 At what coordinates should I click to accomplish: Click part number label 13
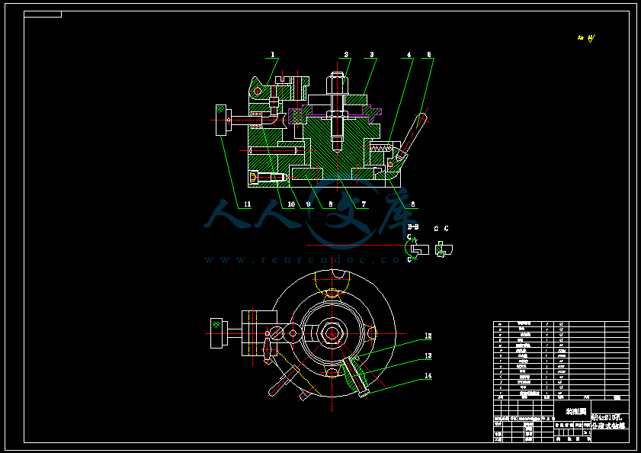point(428,356)
